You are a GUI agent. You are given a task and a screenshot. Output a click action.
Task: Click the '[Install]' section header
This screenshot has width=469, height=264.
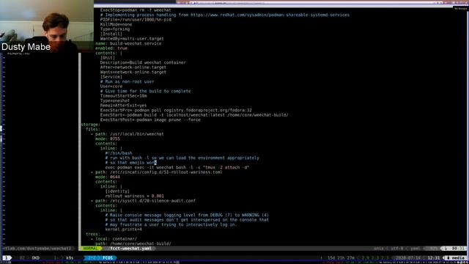111,34
